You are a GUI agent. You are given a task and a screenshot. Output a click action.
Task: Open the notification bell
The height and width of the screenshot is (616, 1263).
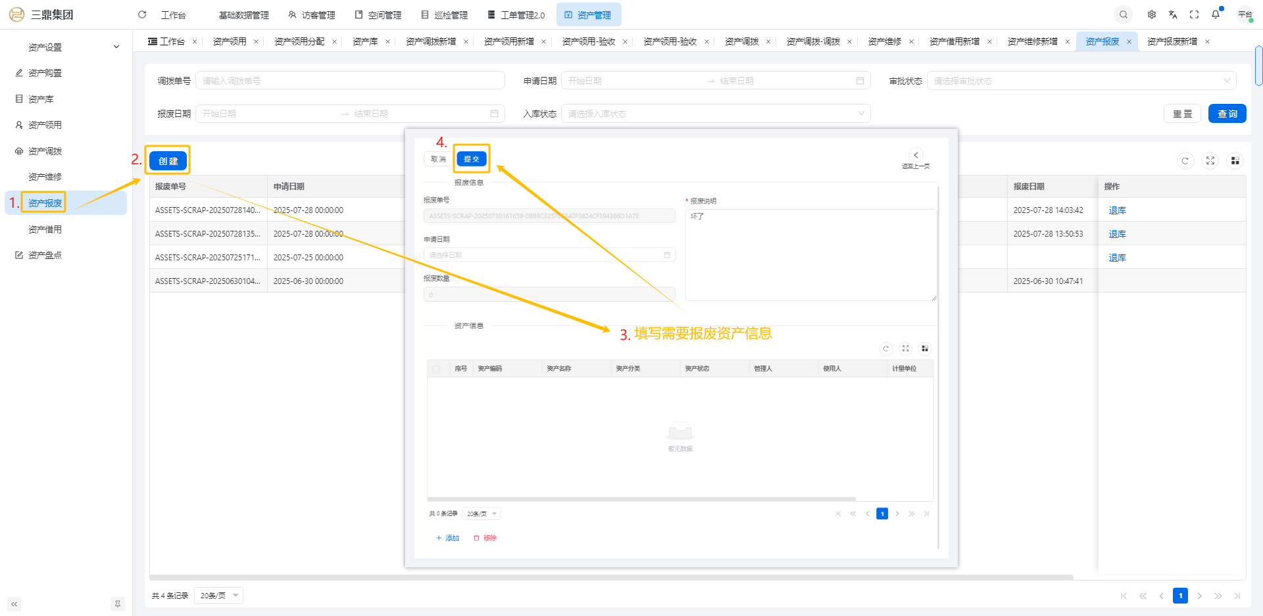1216,14
